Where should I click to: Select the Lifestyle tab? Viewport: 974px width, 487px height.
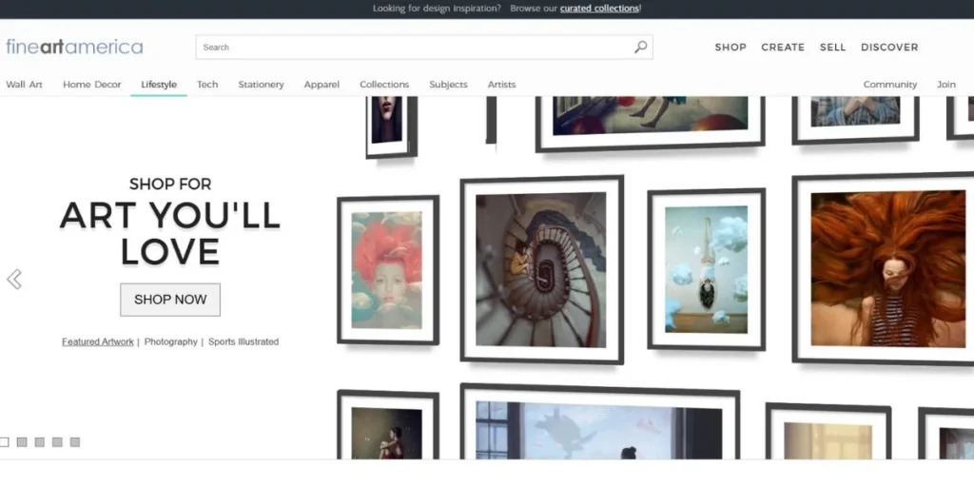coord(159,85)
